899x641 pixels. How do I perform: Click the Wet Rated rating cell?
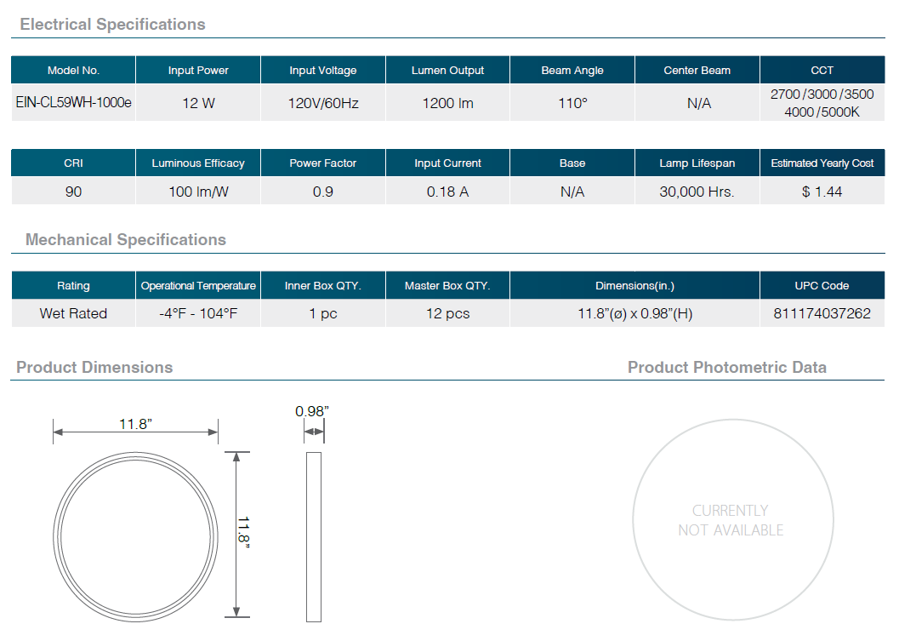click(73, 313)
